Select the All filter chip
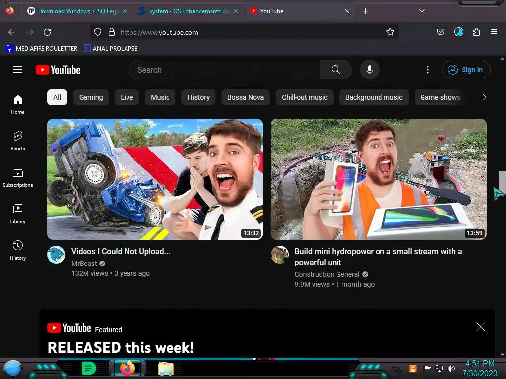Image resolution: width=506 pixels, height=379 pixels. tap(57, 97)
